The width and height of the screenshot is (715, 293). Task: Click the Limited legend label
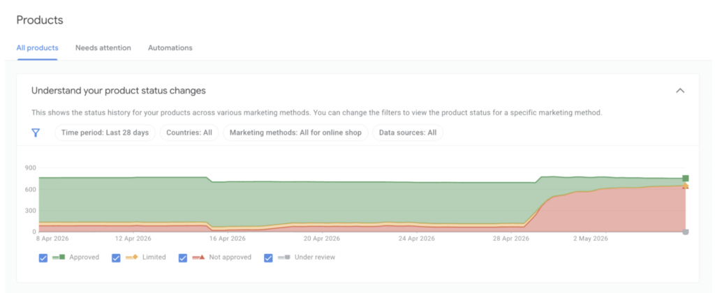pos(154,257)
